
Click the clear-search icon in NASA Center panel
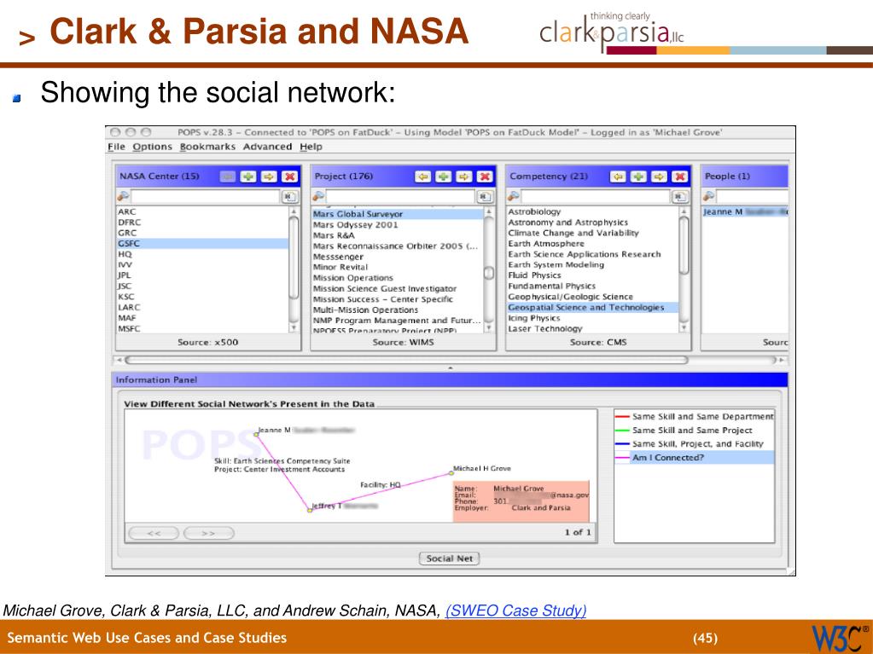point(290,196)
